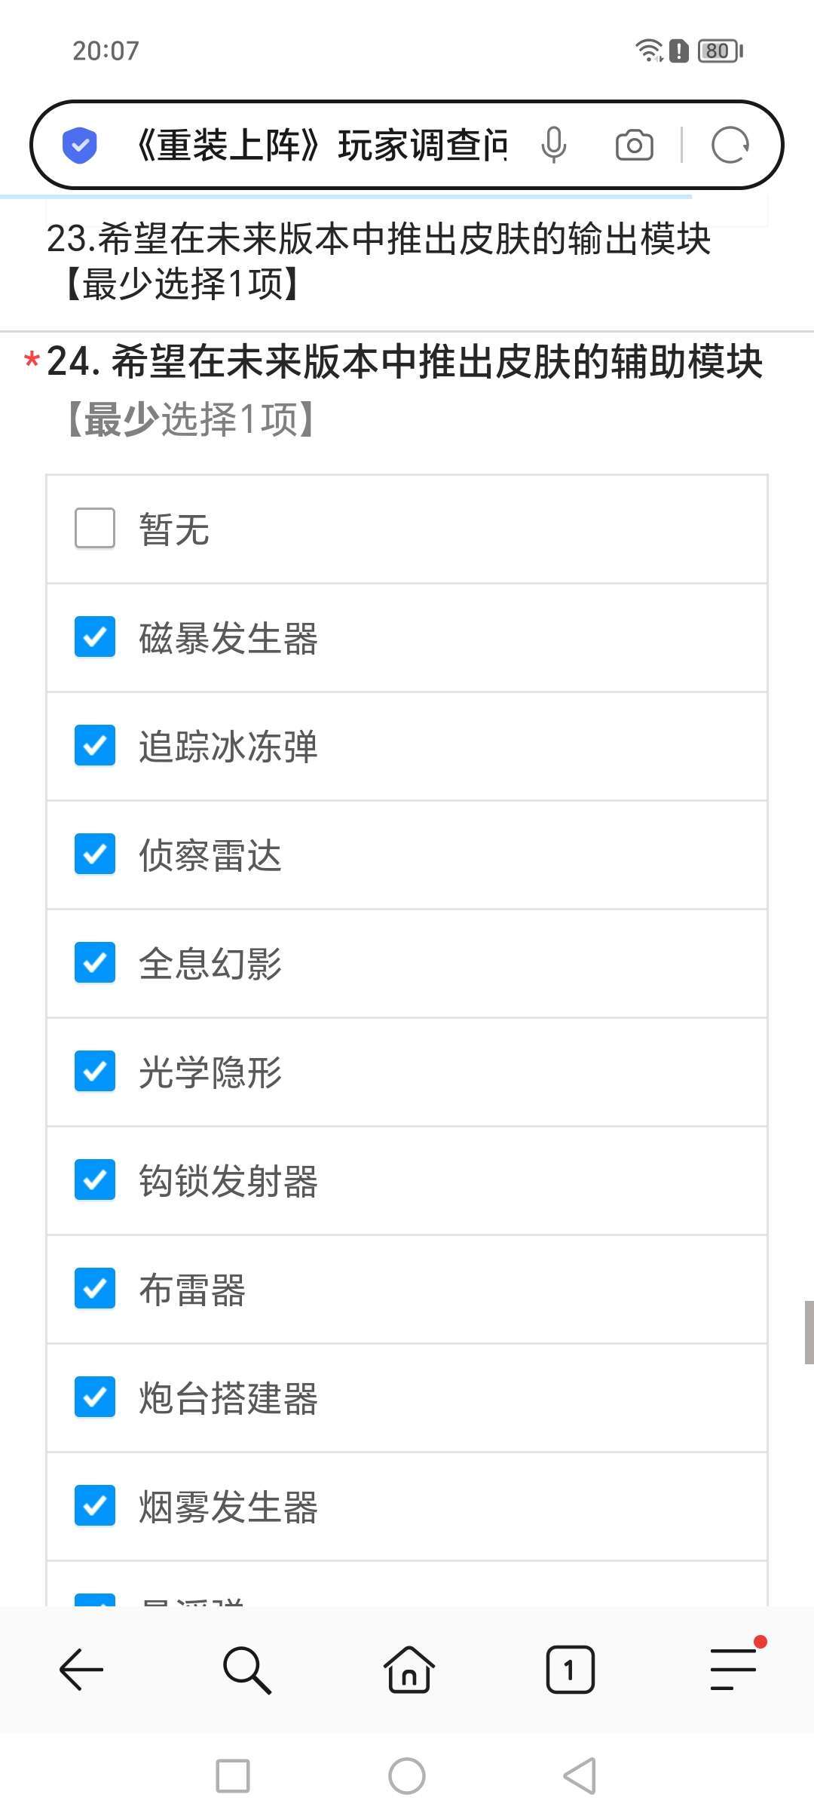Uncheck the 侦察雷达 checkbox
Viewport: 814px width, 1819px height.
point(95,854)
